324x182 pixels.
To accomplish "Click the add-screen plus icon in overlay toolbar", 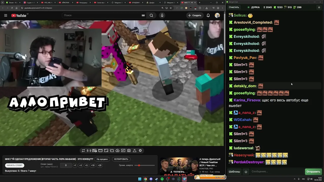I will pos(123,151).
